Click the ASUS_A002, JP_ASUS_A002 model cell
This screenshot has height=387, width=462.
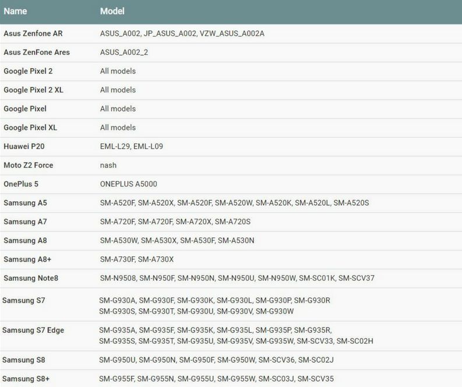coord(182,34)
